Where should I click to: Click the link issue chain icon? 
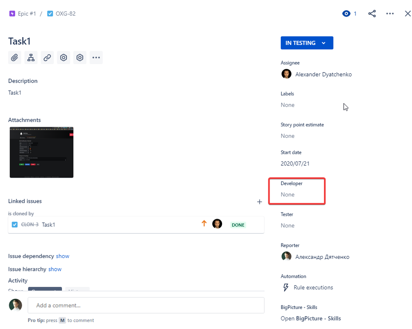[47, 57]
